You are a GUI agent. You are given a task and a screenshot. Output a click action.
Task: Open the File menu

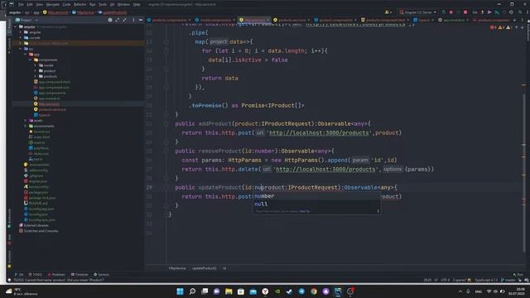21,4
